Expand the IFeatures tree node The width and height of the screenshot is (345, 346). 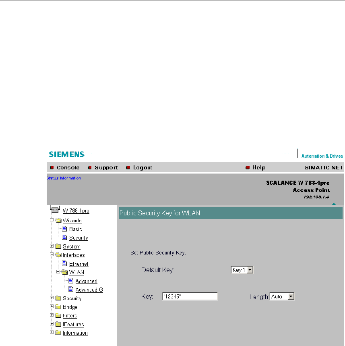(x=52, y=324)
